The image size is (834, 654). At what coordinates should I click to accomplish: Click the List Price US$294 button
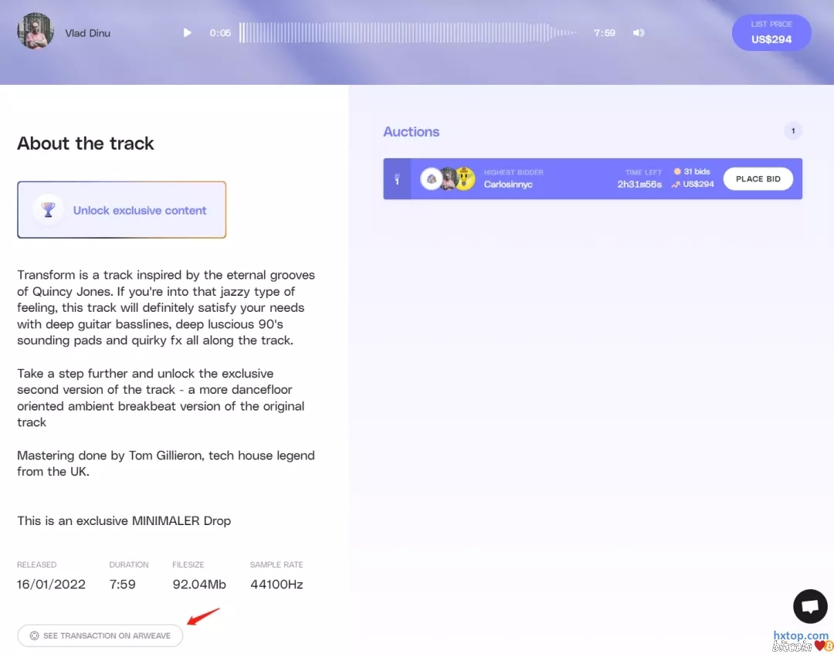point(771,32)
